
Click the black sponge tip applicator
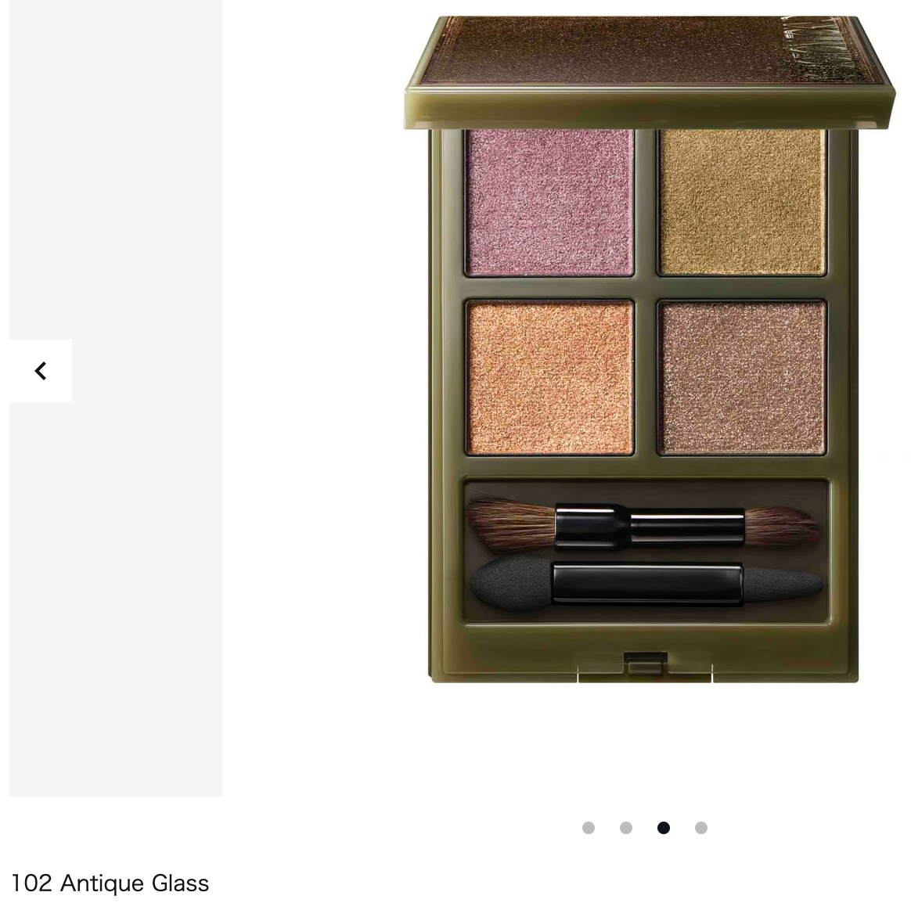(x=646, y=584)
